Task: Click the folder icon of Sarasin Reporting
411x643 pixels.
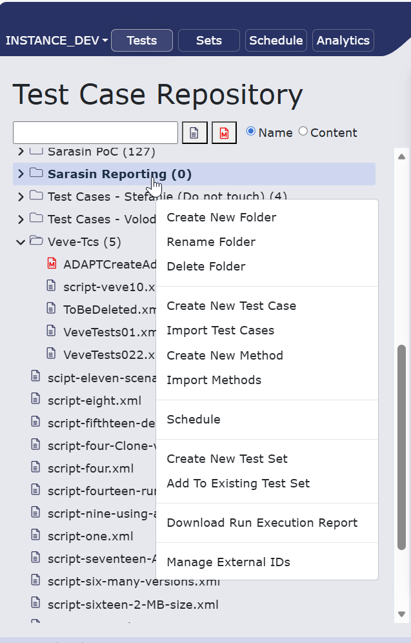Action: (x=36, y=173)
